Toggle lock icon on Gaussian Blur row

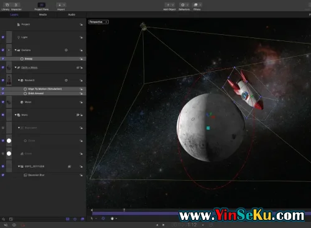click(81, 175)
